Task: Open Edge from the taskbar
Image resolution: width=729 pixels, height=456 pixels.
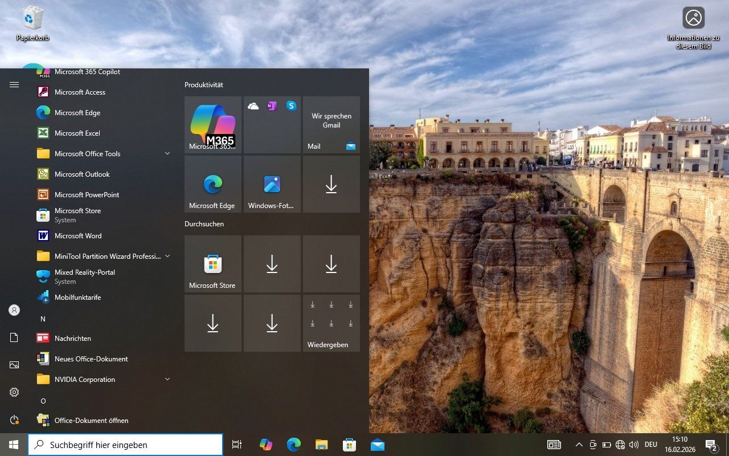Action: (293, 445)
